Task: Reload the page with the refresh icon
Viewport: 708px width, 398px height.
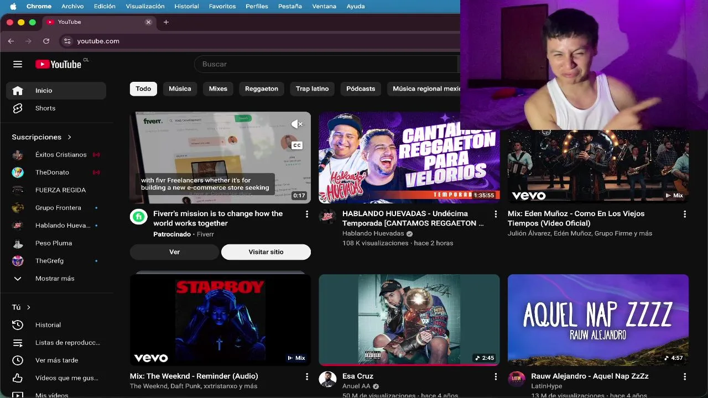Action: pos(46,41)
